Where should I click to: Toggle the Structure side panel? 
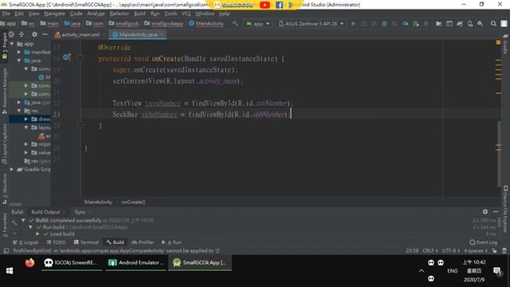[5, 189]
